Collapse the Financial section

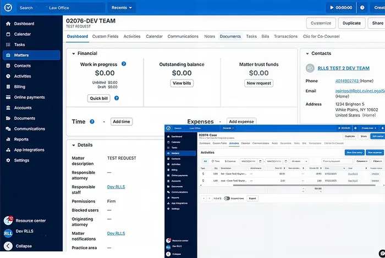[73, 53]
